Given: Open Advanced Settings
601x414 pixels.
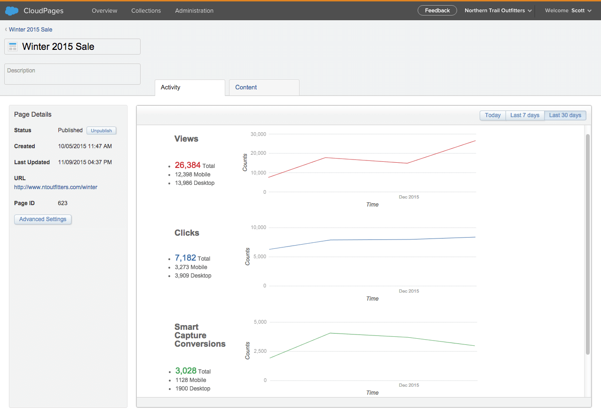Looking at the screenshot, I should pos(43,219).
